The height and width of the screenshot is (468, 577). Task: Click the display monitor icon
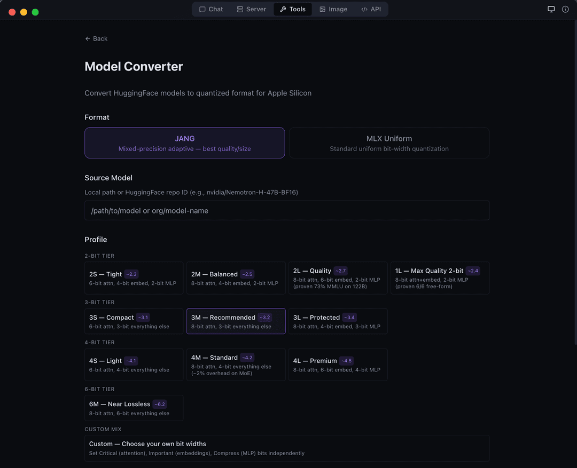(x=551, y=10)
